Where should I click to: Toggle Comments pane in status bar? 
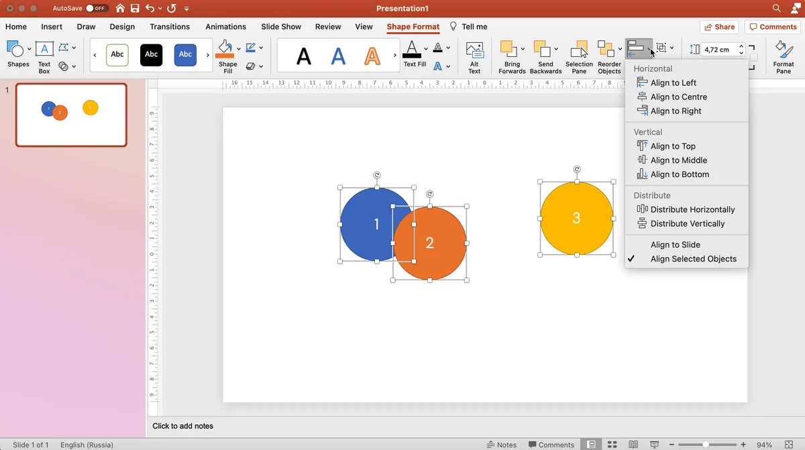(x=551, y=445)
